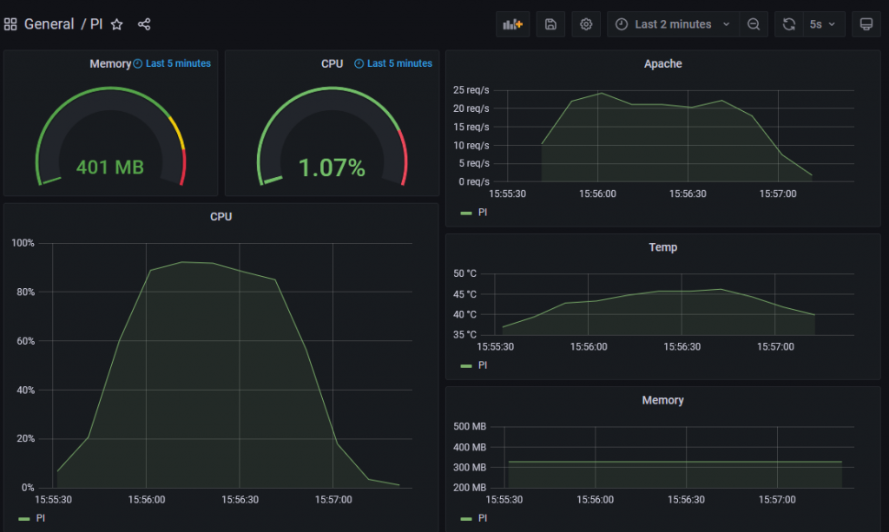Refresh the dashboard now
This screenshot has height=532, width=889.
pyautogui.click(x=789, y=24)
